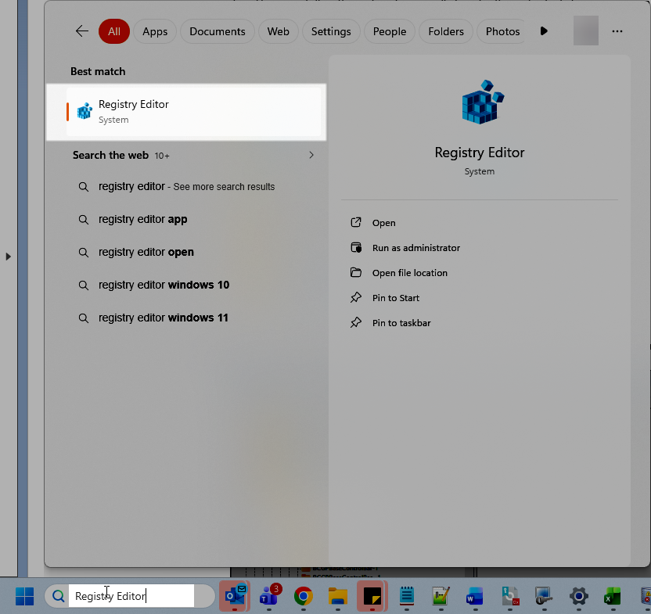This screenshot has height=614, width=651.
Task: Switch to the Apps filter tab
Action: [155, 31]
